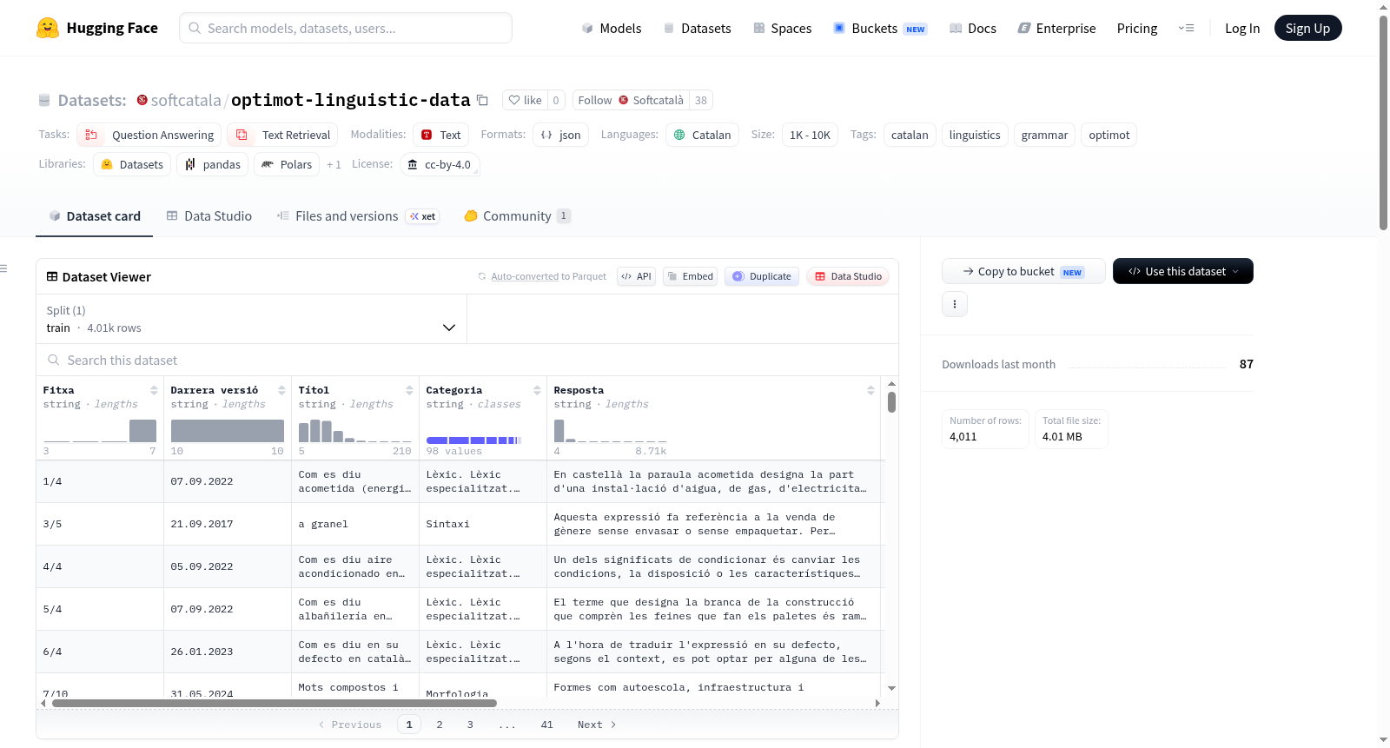Screen dimensions: 1390x748
Task: Click the Fitxa column sort icon
Action: click(x=154, y=390)
